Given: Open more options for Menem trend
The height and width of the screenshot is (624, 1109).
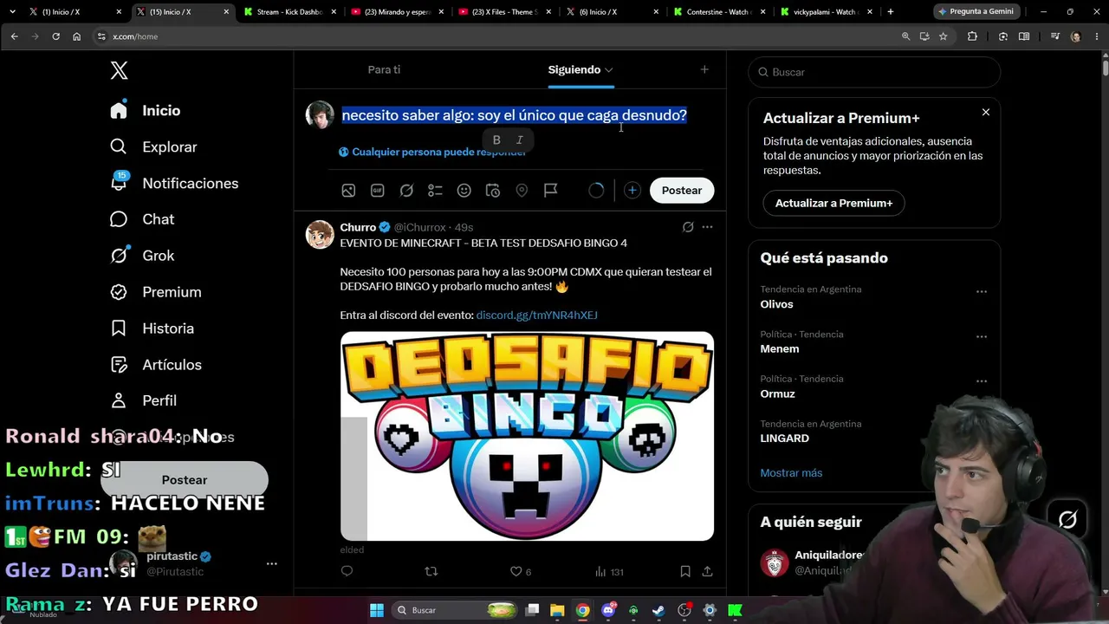Looking at the screenshot, I should pyautogui.click(x=982, y=336).
